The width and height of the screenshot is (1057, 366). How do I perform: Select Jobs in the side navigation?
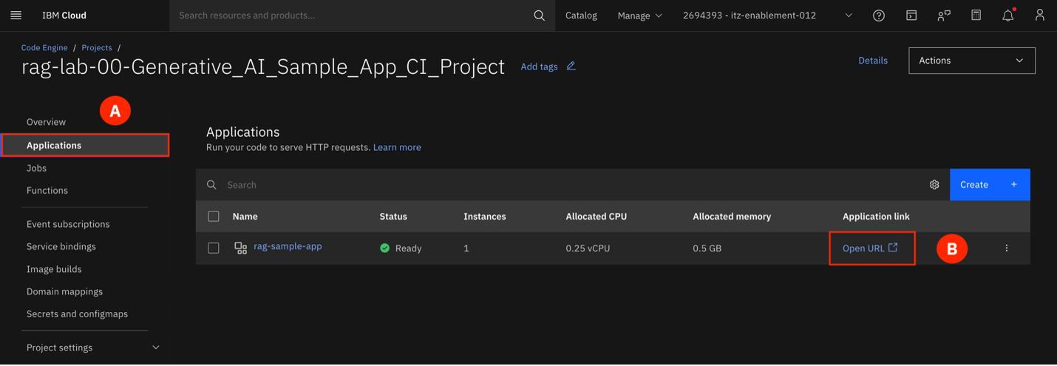tap(36, 168)
